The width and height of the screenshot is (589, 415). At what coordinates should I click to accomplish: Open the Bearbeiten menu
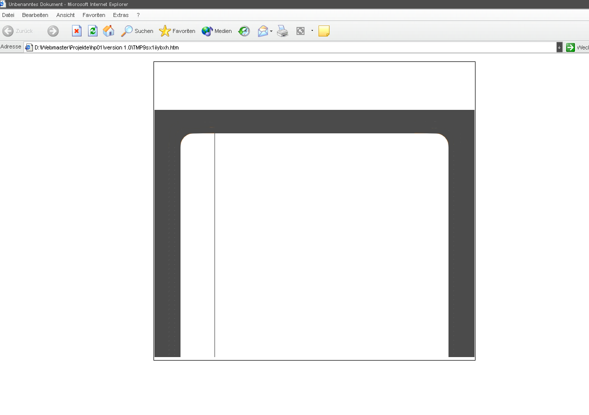pos(35,15)
